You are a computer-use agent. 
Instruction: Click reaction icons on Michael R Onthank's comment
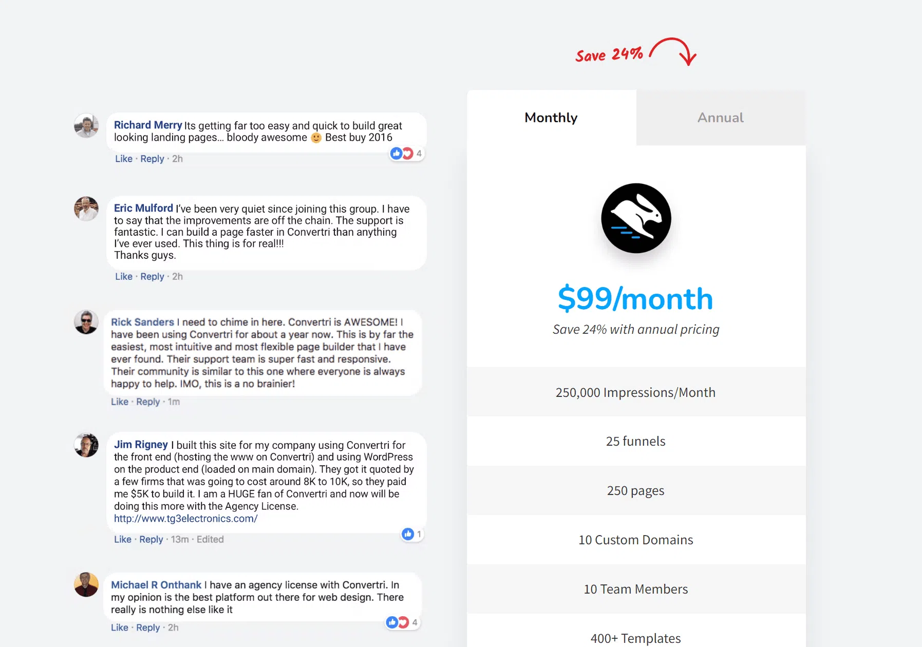pyautogui.click(x=398, y=622)
